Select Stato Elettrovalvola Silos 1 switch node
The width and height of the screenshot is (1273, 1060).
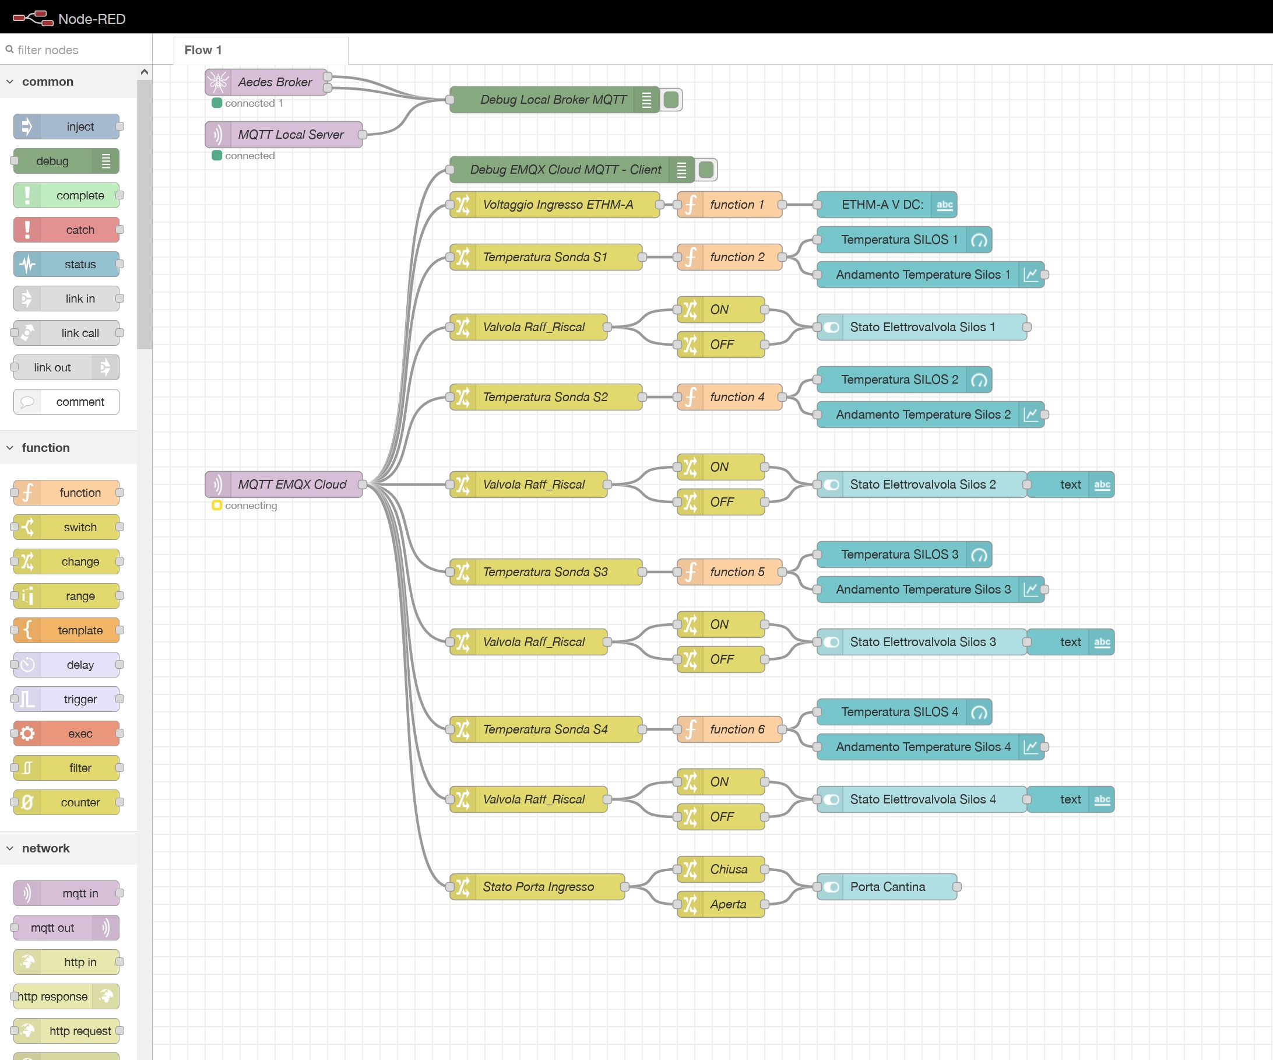coord(922,327)
